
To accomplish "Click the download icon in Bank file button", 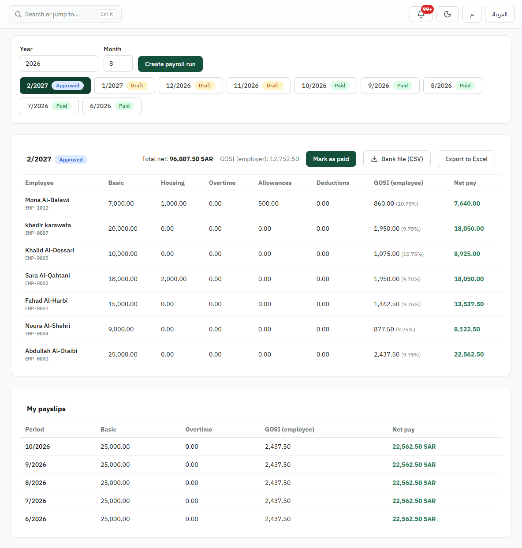I will pyautogui.click(x=374, y=159).
